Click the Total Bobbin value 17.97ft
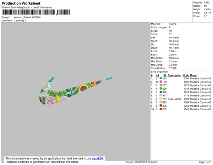The width and height of the screenshot is (213, 165). (x=173, y=68)
